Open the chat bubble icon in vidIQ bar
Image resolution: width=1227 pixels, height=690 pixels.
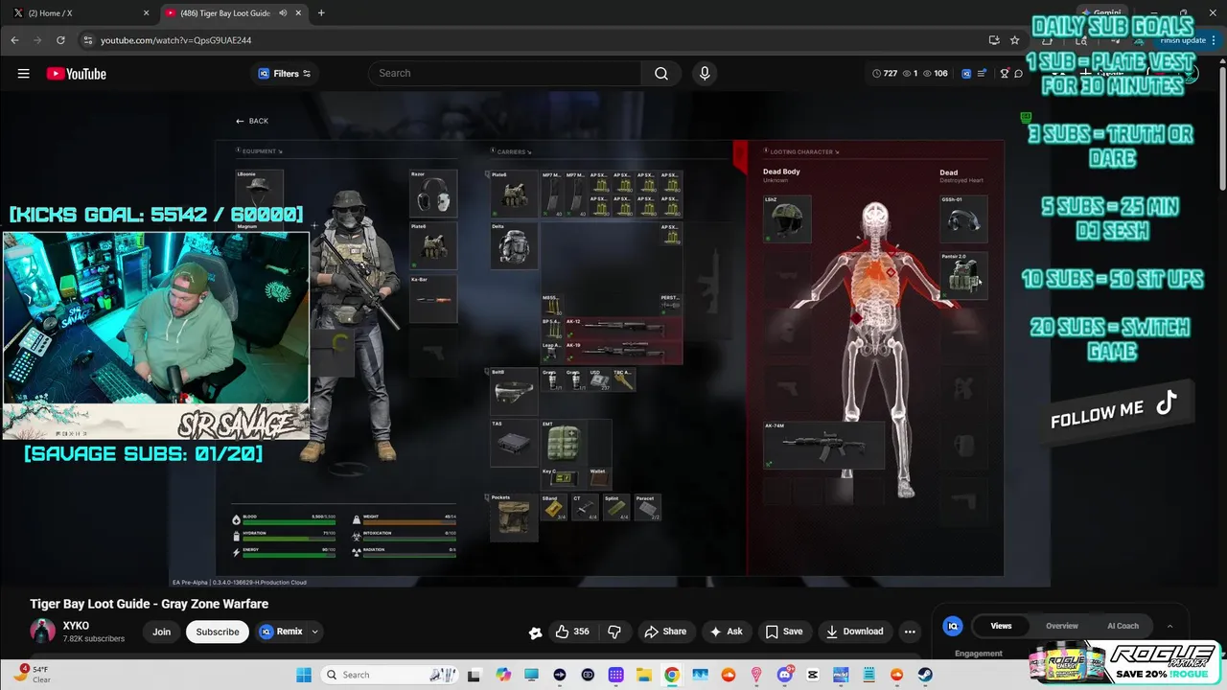1019,74
